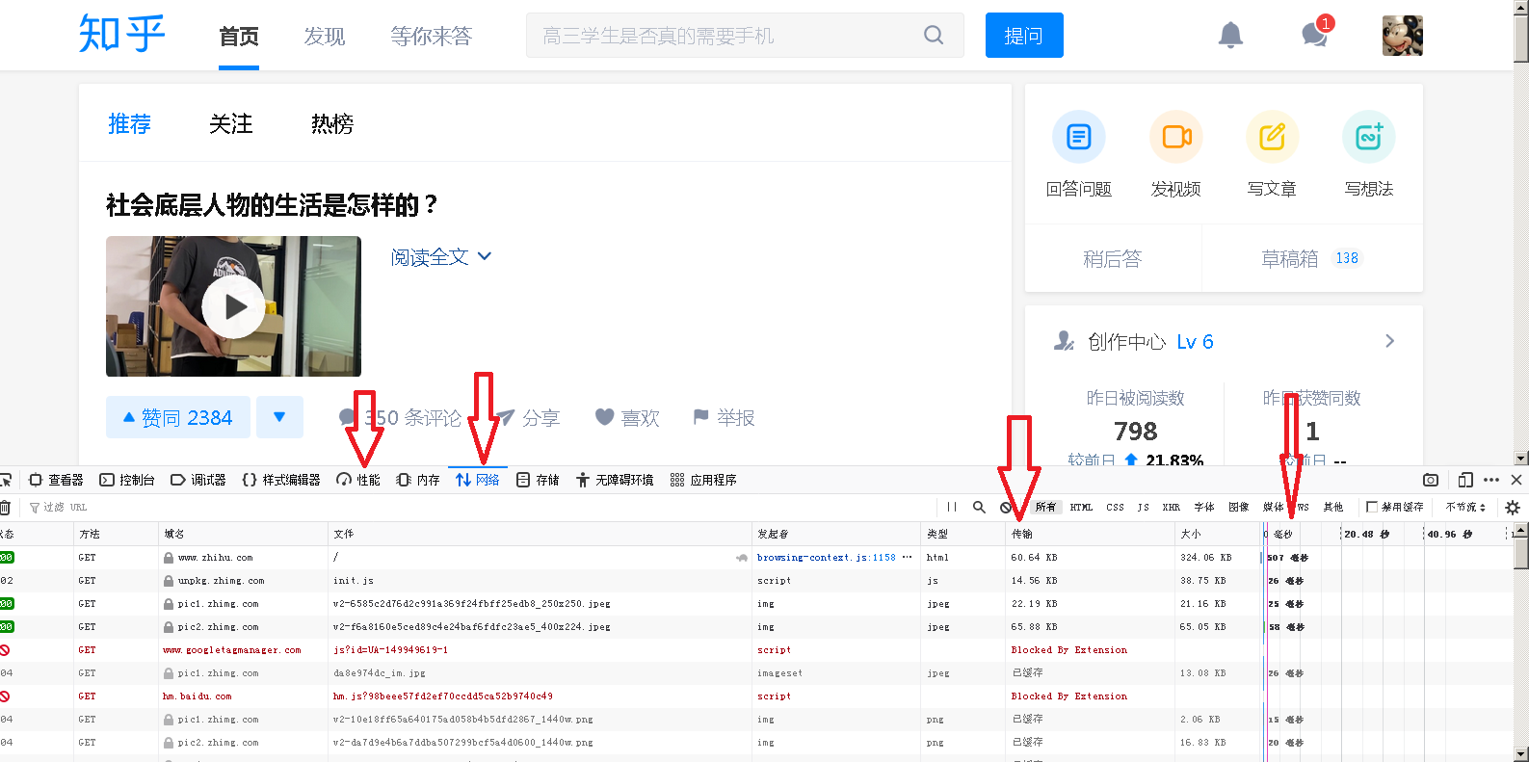Click the blue 提问 button
Screen dimensions: 1529x762
coord(1023,36)
